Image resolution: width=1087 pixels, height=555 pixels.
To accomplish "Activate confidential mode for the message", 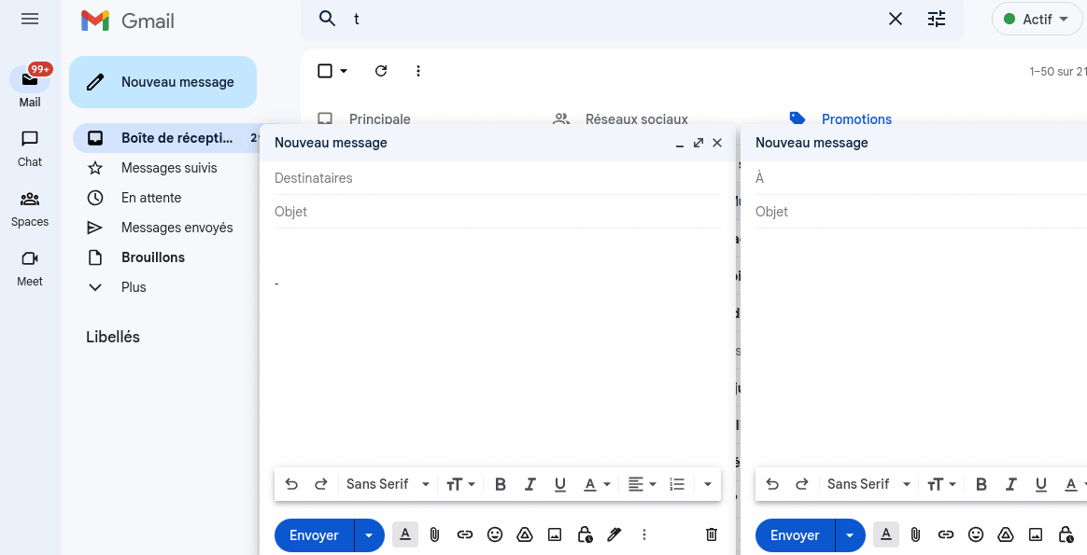I will (585, 534).
